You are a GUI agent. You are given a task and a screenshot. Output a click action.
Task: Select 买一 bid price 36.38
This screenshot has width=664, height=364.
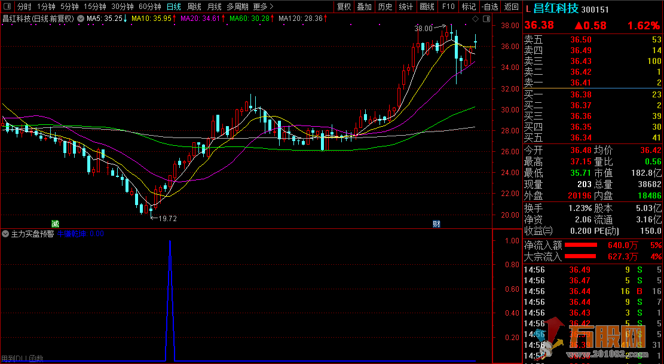point(581,94)
